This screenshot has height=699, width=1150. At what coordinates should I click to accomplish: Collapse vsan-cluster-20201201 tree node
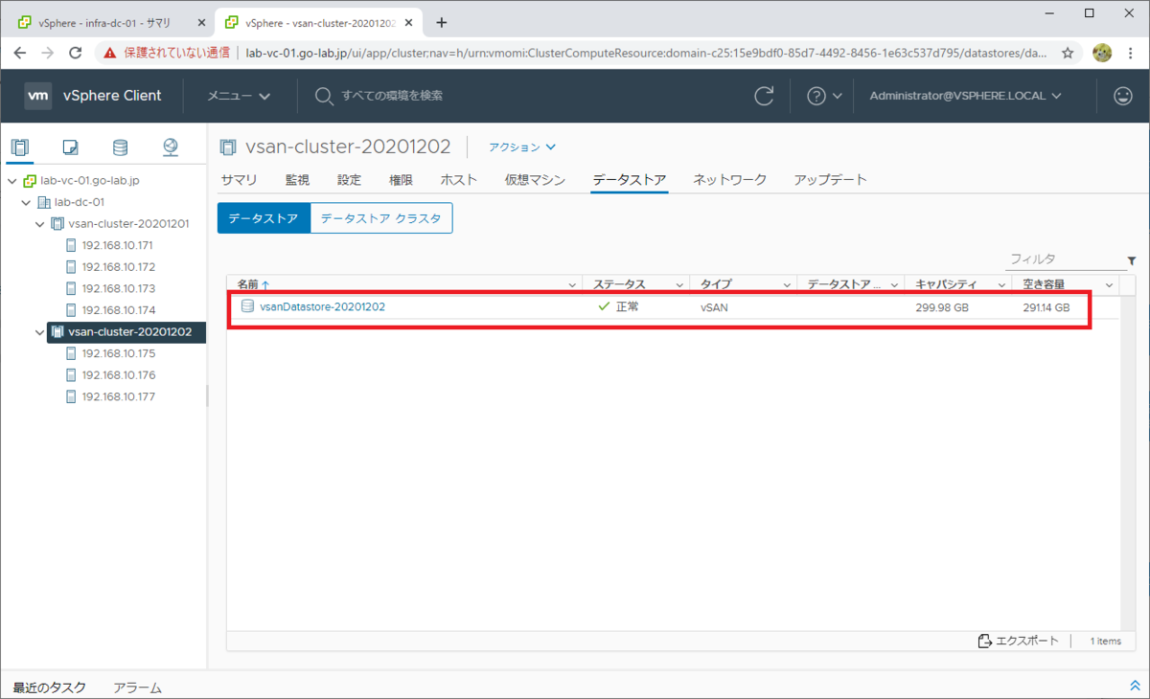(x=40, y=224)
